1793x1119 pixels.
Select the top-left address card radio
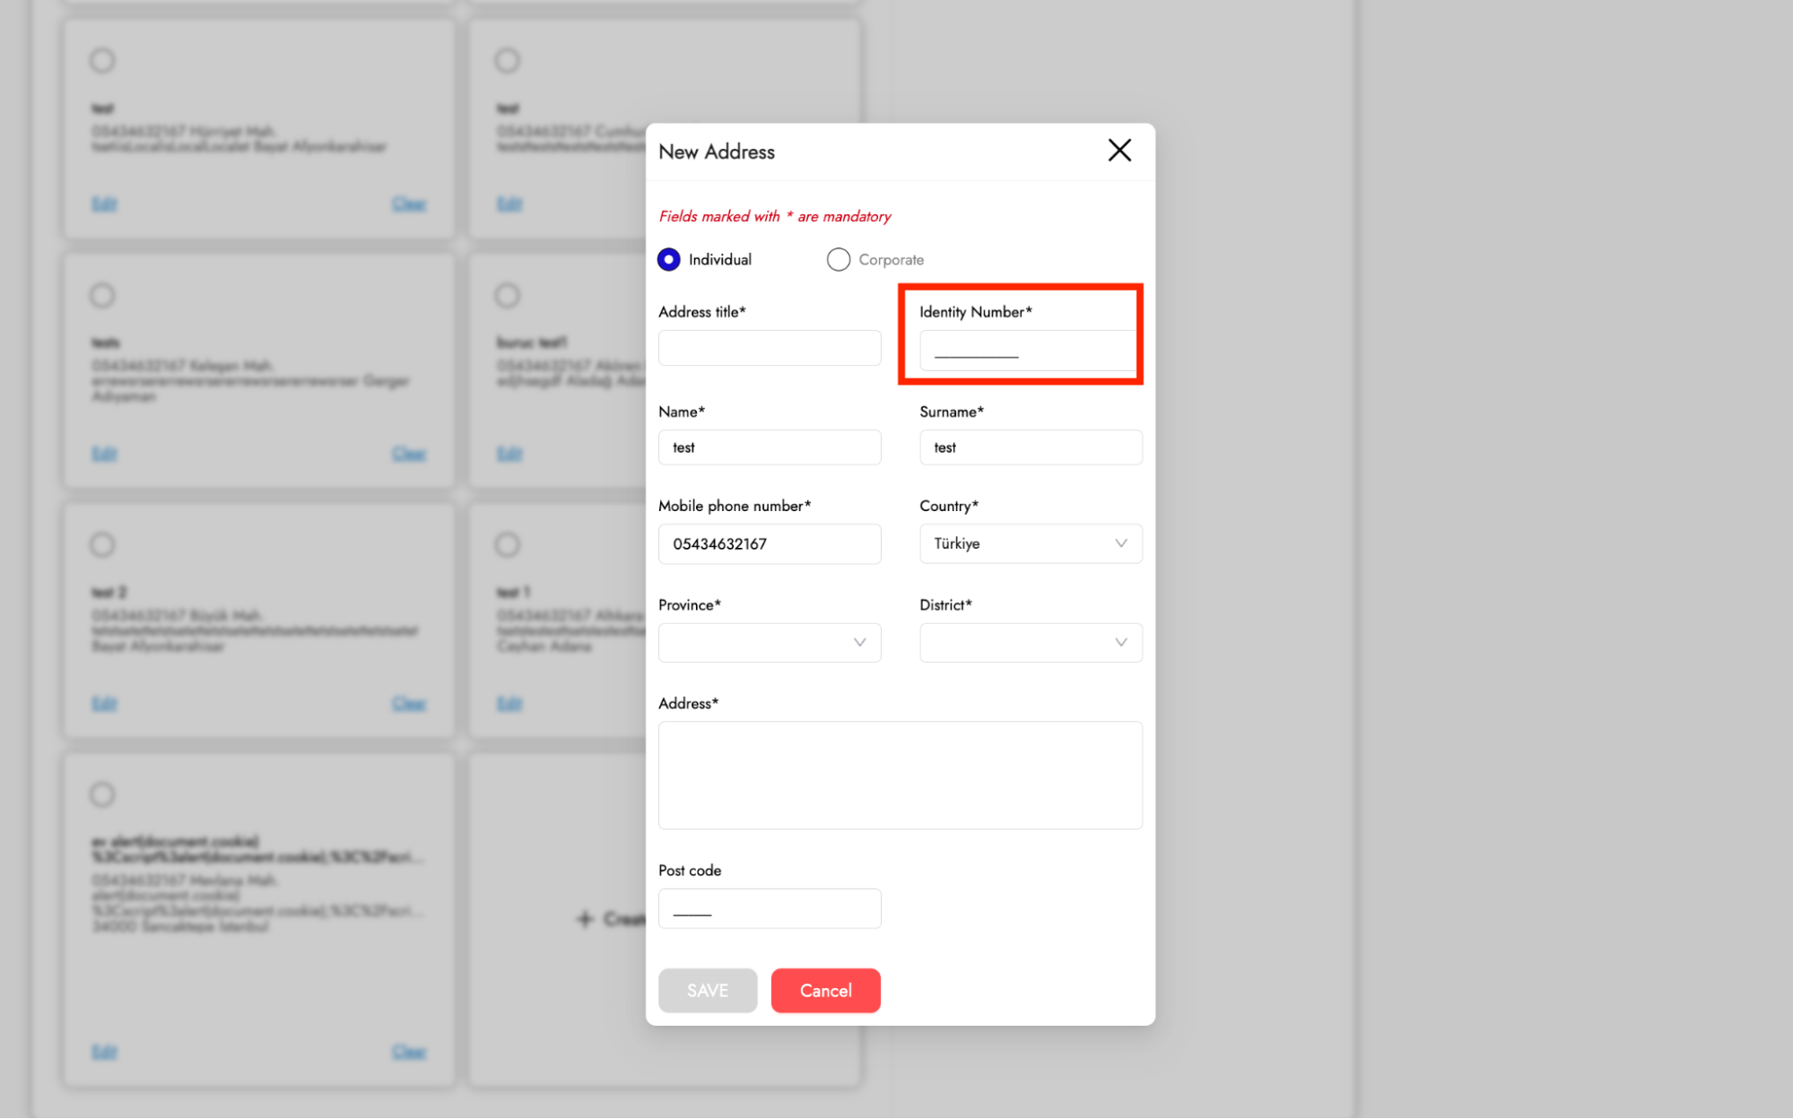tap(102, 60)
